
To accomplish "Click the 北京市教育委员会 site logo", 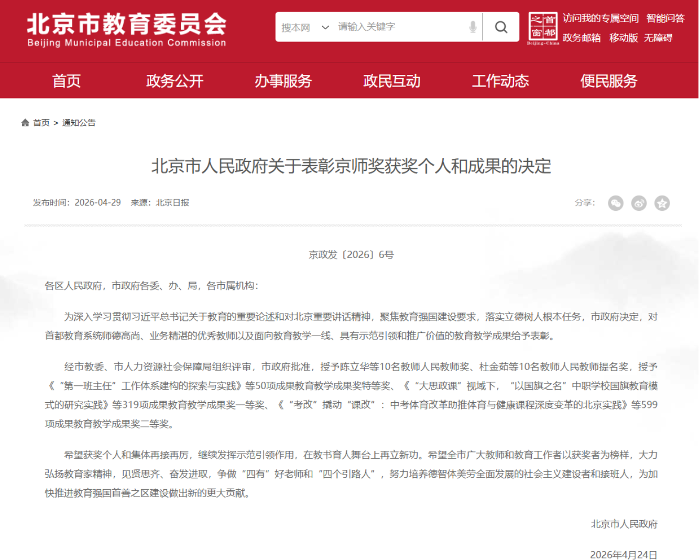I will pos(127,29).
